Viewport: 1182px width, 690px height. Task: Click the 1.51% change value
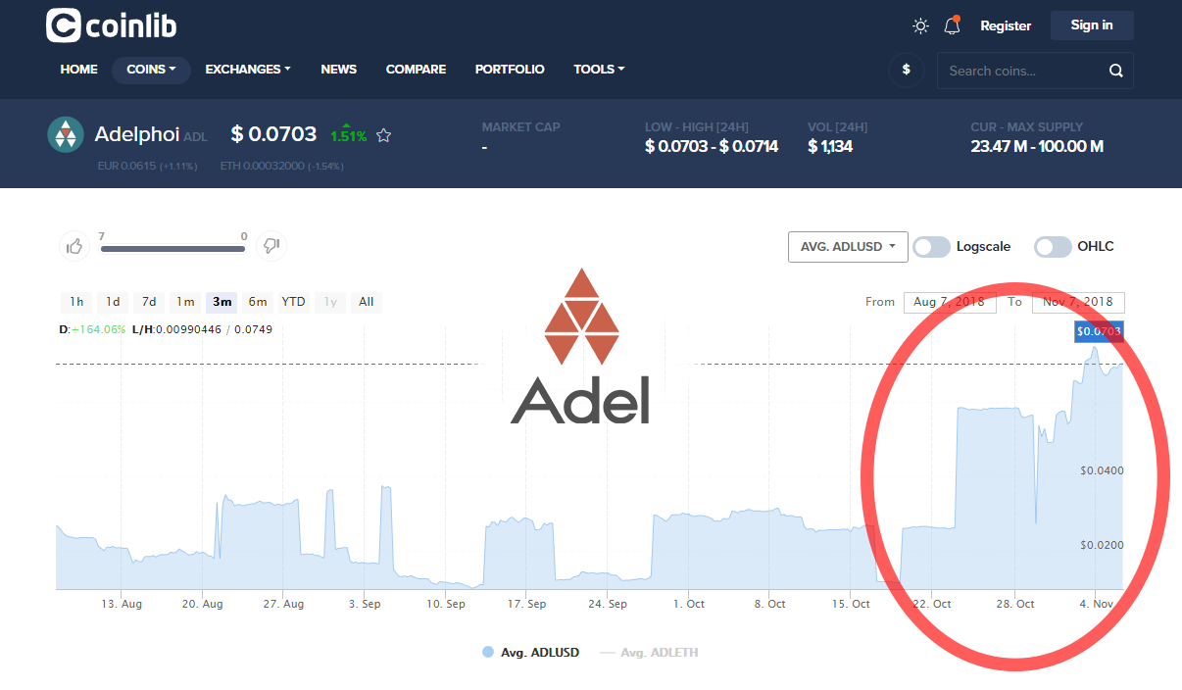point(348,136)
